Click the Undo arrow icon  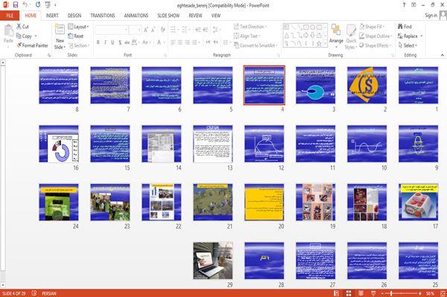coord(25,5)
